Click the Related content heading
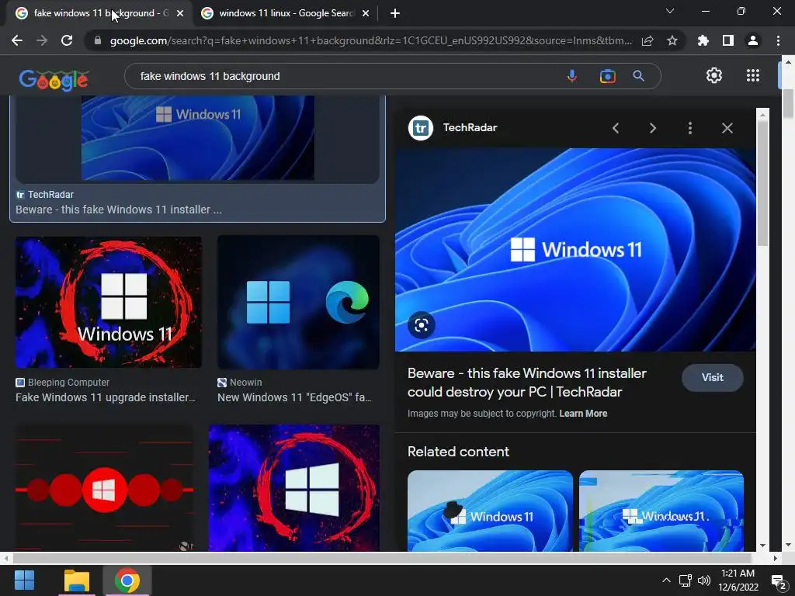Viewport: 795px width, 596px height. [458, 452]
